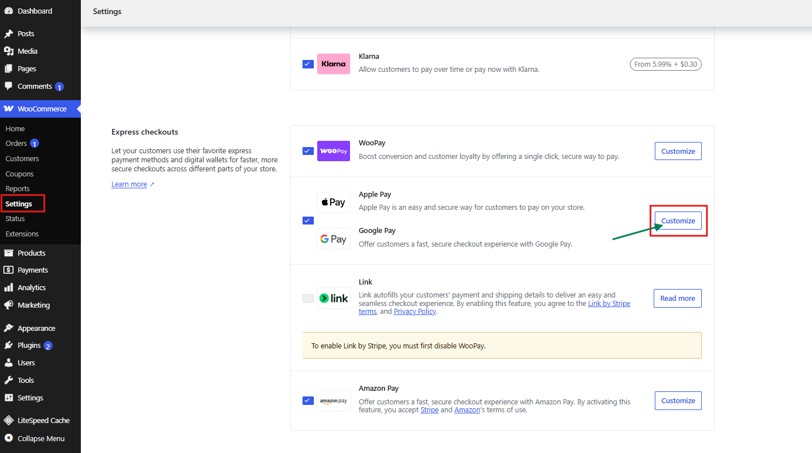812x453 pixels.
Task: Open WooCommerce Home submenu
Action: (15, 129)
